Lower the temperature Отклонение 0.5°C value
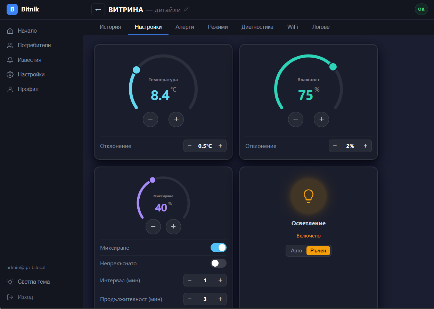The height and width of the screenshot is (309, 434). [190, 146]
